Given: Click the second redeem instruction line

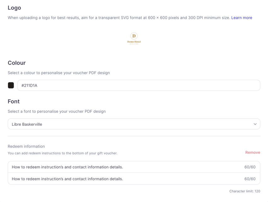Looking at the screenshot, I should pyautogui.click(x=67, y=179).
